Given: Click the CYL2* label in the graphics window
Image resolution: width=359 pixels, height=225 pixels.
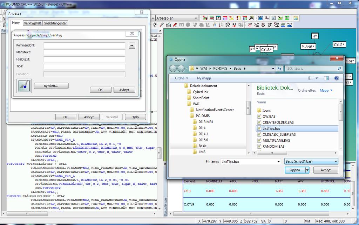Looking at the screenshot, I should tap(339, 45).
